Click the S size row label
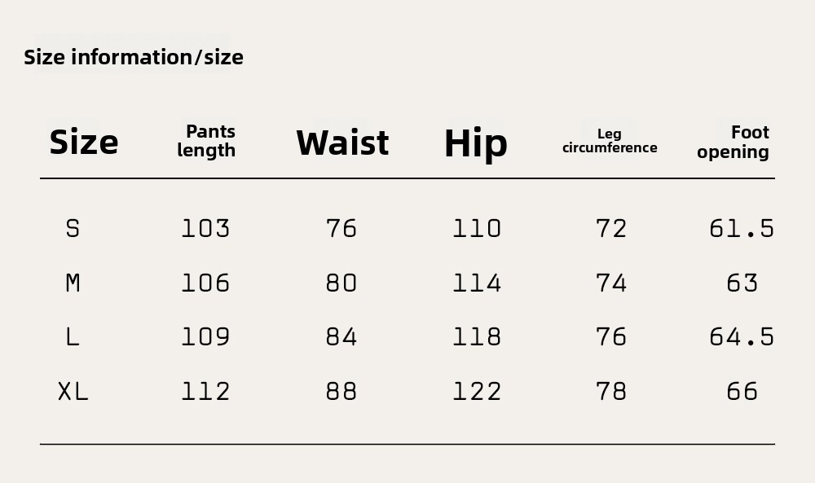Image resolution: width=815 pixels, height=483 pixels. [73, 229]
